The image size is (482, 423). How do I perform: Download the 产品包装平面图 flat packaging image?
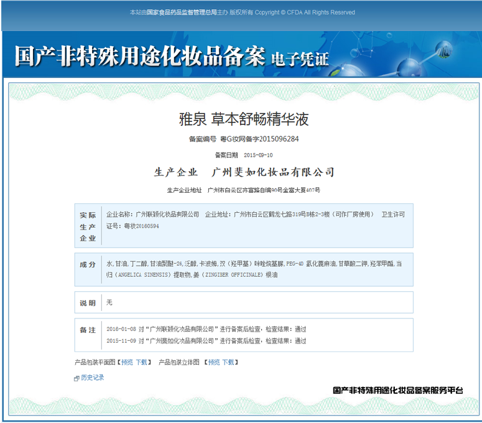(141, 363)
